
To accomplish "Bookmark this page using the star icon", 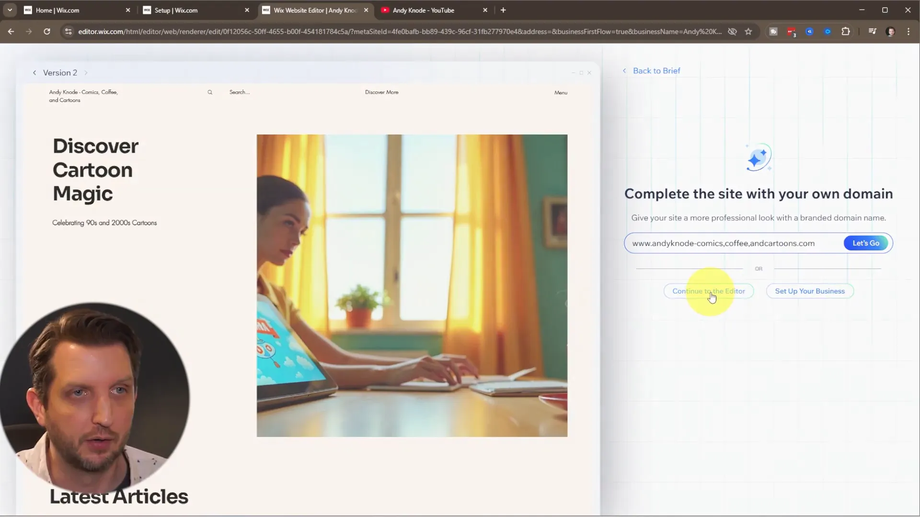I will [748, 32].
